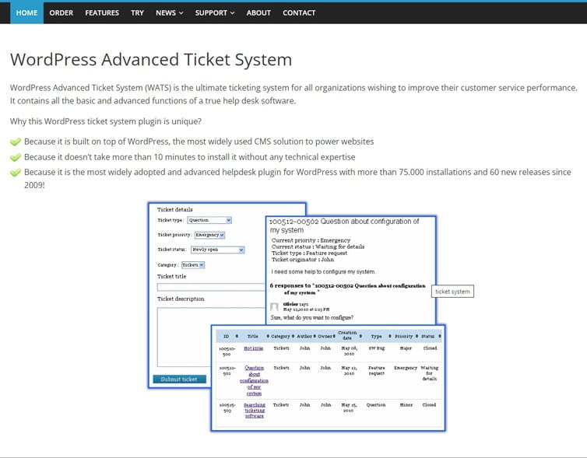Click the Ticket description text area
This screenshot has width=587, height=458.
click(x=211, y=337)
